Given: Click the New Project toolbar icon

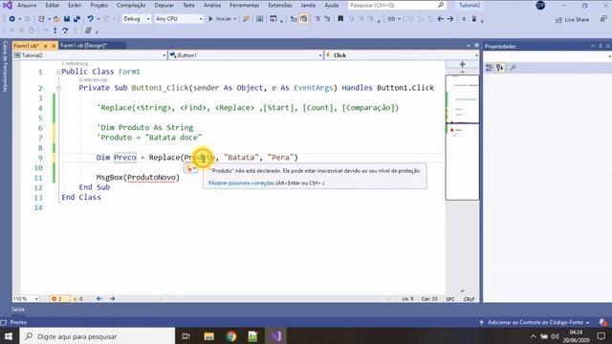Looking at the screenshot, I should click(41, 19).
